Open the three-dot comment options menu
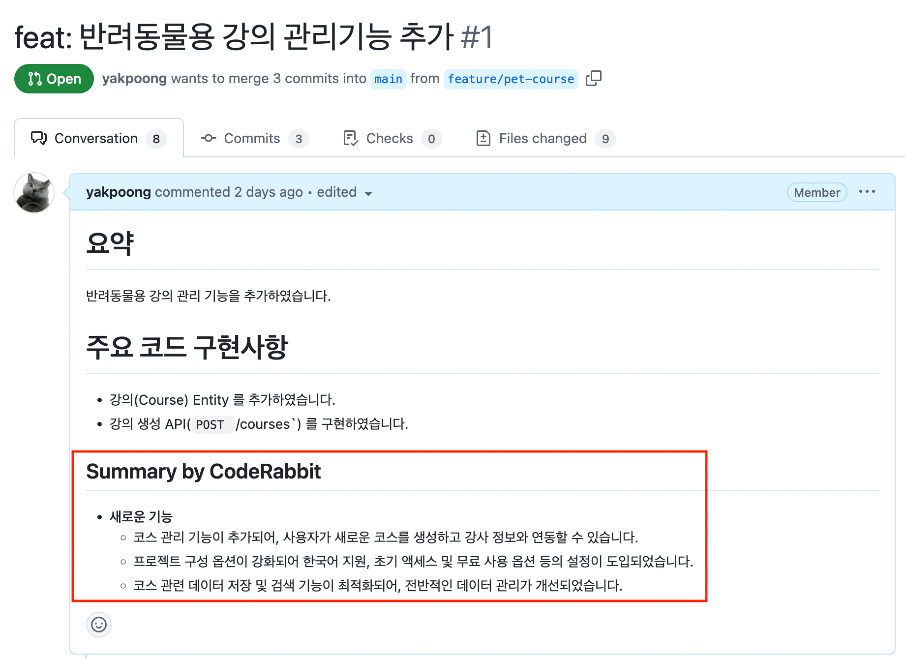The image size is (905, 659). pos(867,192)
